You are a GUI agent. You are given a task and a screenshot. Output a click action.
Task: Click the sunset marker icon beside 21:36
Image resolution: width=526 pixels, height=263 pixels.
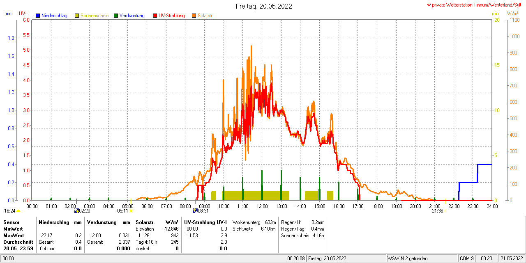445,211
